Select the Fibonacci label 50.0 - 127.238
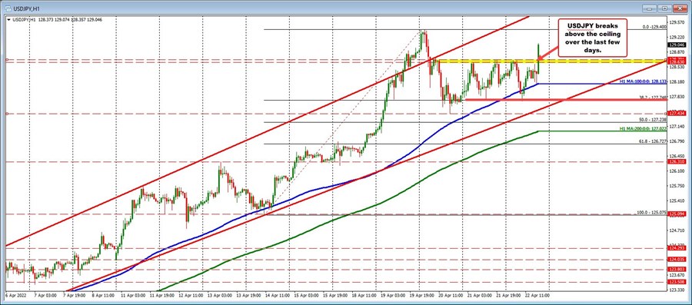Screen dimensions: 692x305 [x=653, y=119]
